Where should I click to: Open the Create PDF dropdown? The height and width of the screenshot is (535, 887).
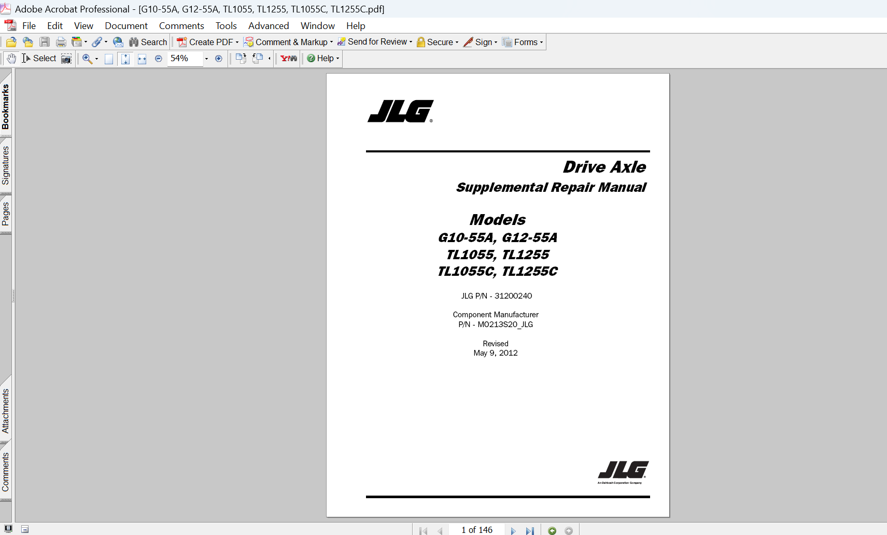click(208, 42)
